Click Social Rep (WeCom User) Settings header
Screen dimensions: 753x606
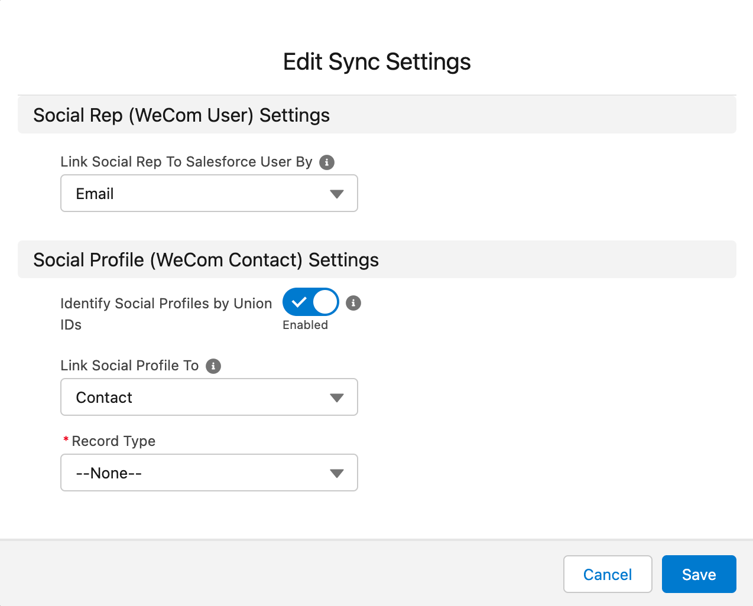tap(181, 115)
